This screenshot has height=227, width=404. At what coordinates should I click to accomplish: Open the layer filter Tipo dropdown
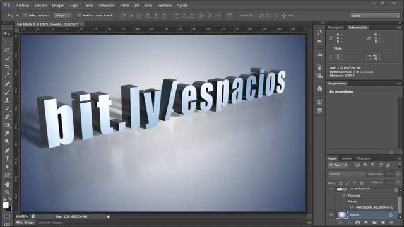338,165
